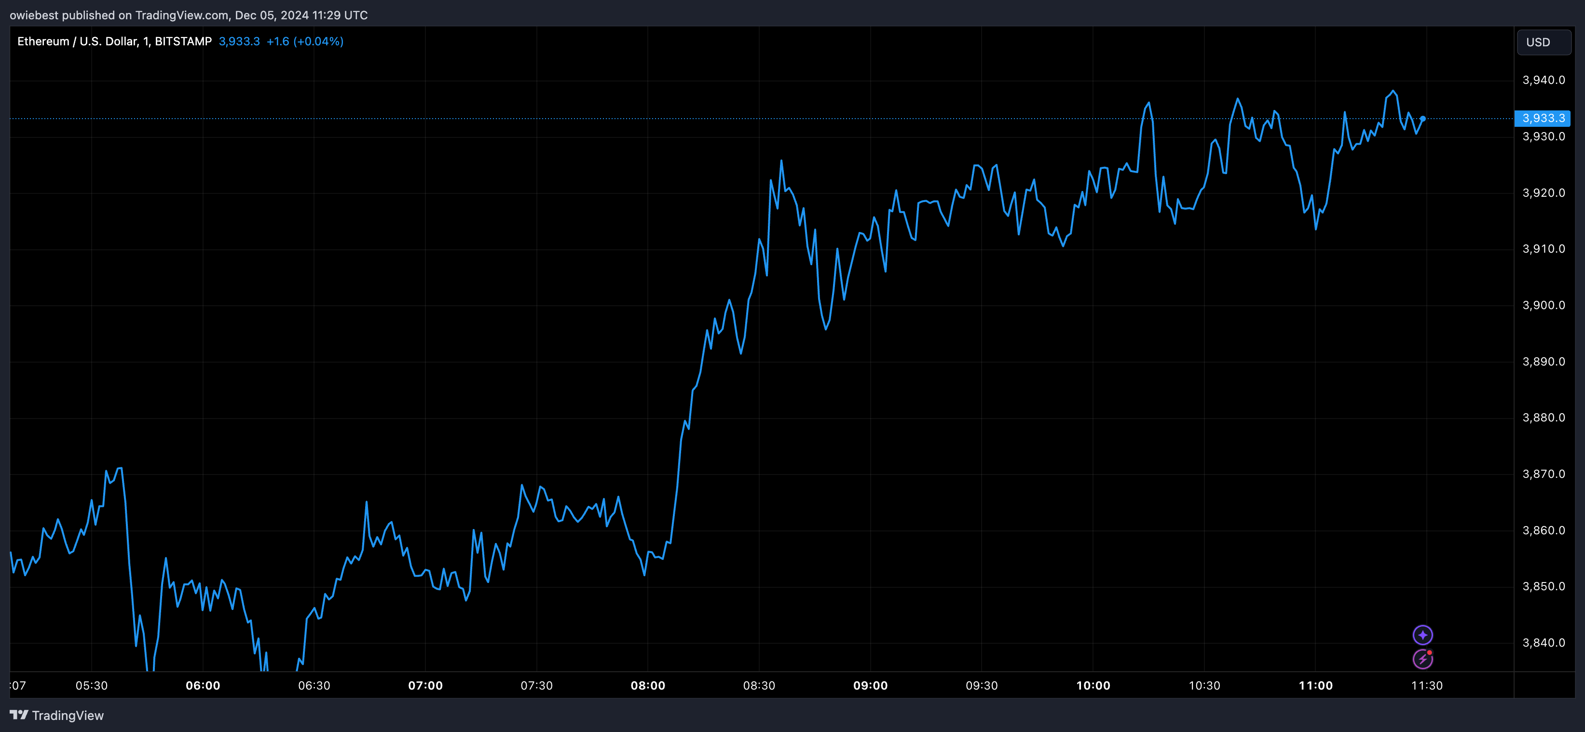Open the USD currency selector

(x=1544, y=42)
